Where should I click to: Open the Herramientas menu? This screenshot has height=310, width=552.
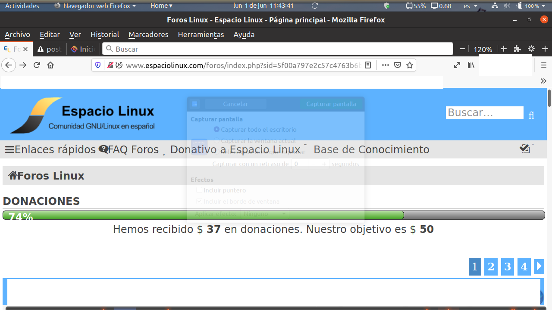(201, 34)
